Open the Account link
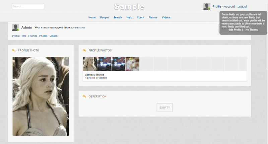This screenshot has height=144, width=268. (229, 6)
